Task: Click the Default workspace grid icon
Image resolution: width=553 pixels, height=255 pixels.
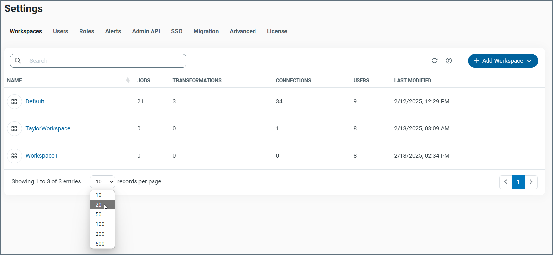Action: click(14, 101)
